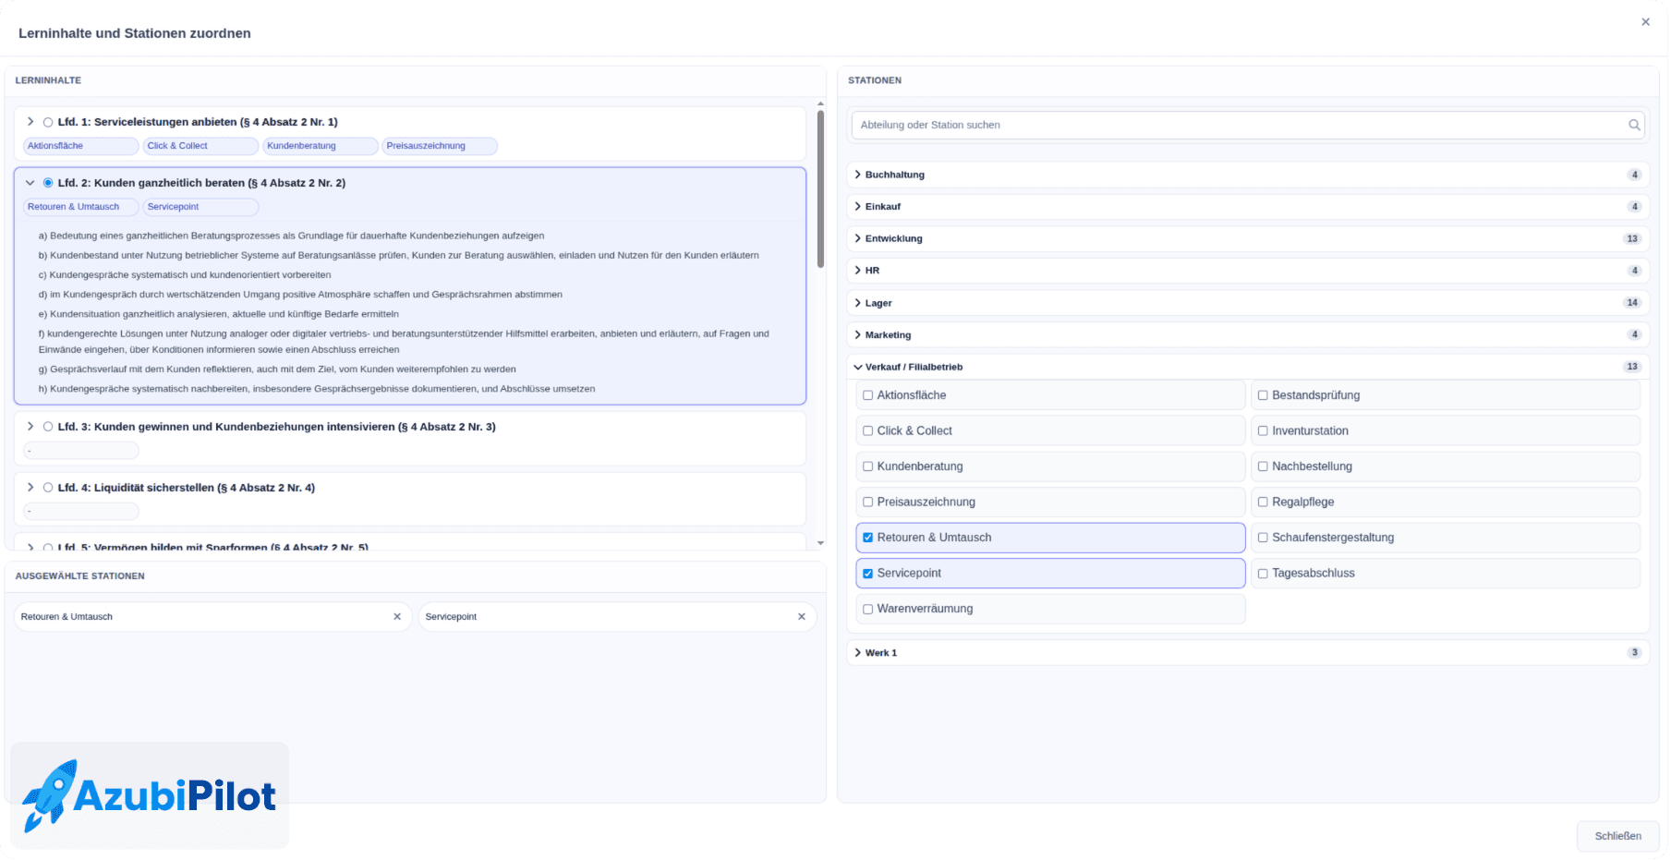Viewport: 1671px width, 860px height.
Task: Uncheck the Retouren & Umtausch station checkbox
Action: click(x=867, y=538)
